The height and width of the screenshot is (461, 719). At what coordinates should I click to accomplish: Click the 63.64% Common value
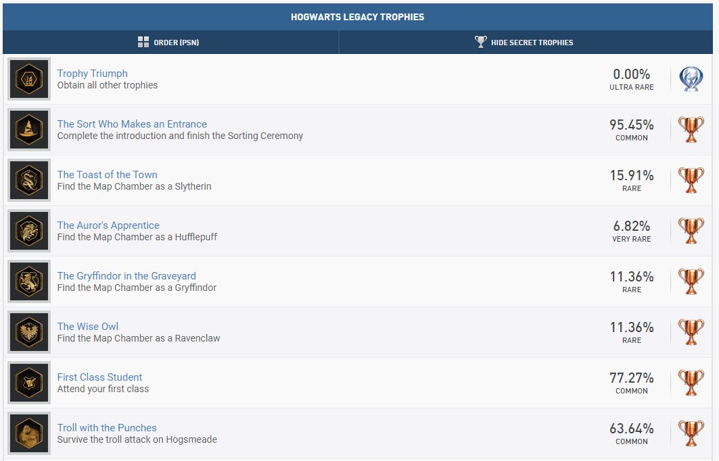632,433
